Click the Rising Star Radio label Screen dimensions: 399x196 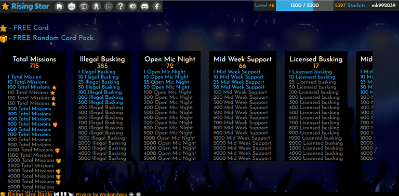pos(30,194)
